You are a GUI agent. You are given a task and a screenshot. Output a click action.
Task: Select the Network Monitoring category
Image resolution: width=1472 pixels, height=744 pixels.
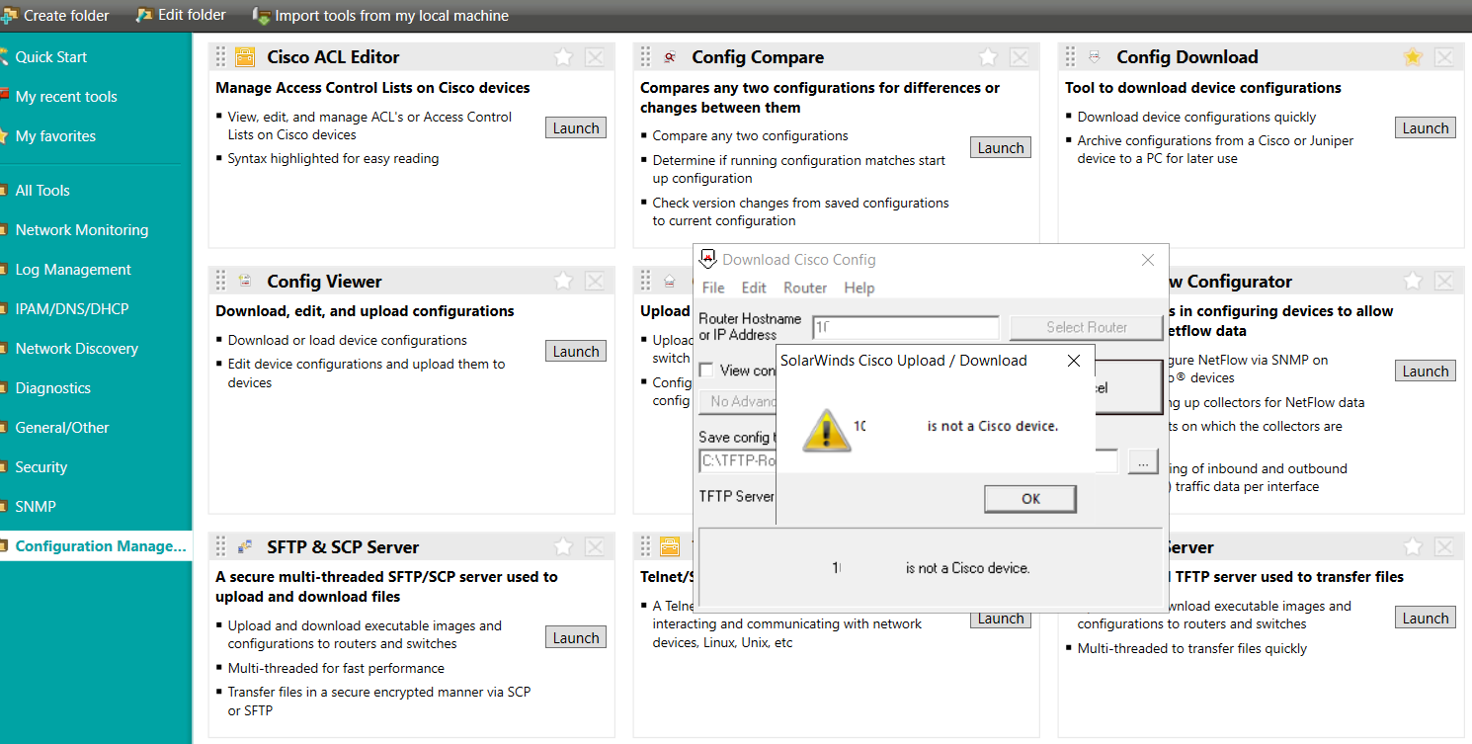[82, 230]
